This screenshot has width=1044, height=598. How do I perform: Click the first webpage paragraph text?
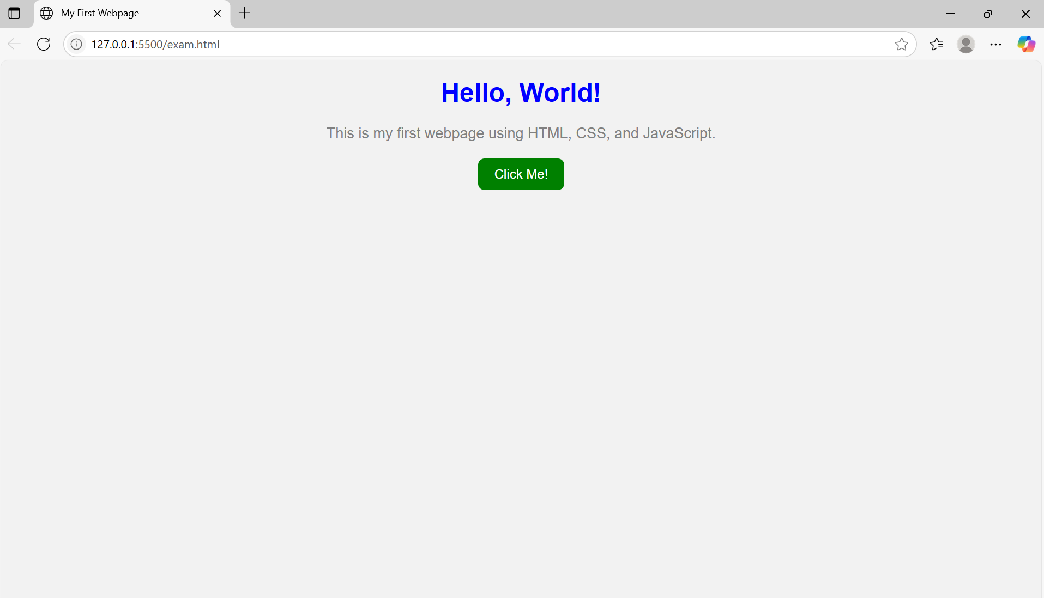(x=521, y=133)
